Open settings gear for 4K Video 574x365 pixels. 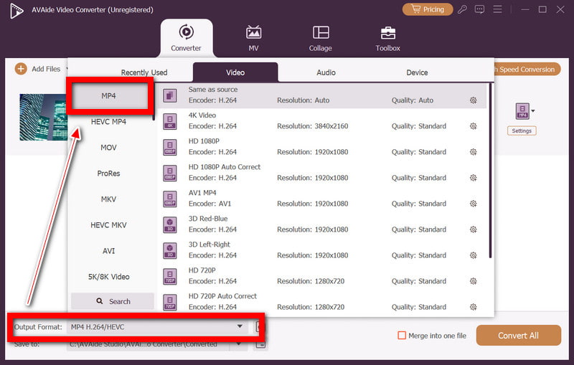point(473,126)
